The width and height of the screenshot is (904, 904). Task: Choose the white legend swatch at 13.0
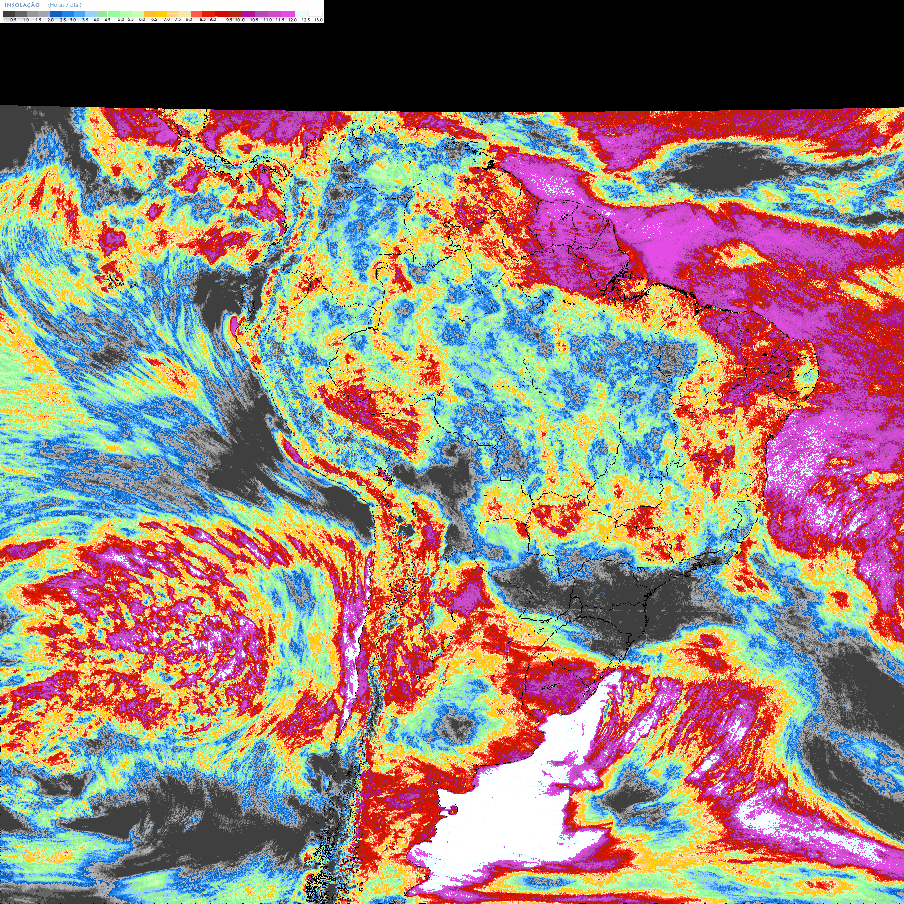pos(315,14)
